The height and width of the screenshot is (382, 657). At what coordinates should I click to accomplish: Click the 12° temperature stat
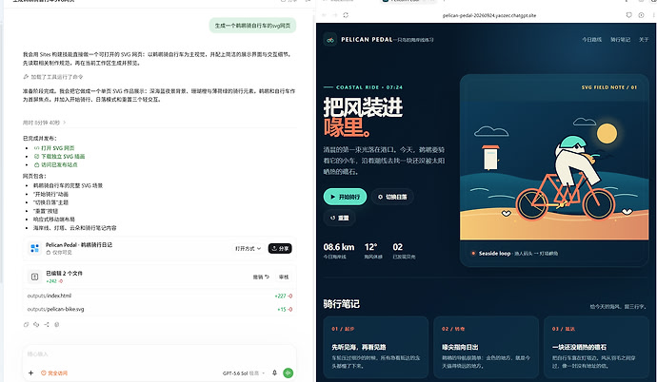372,250
